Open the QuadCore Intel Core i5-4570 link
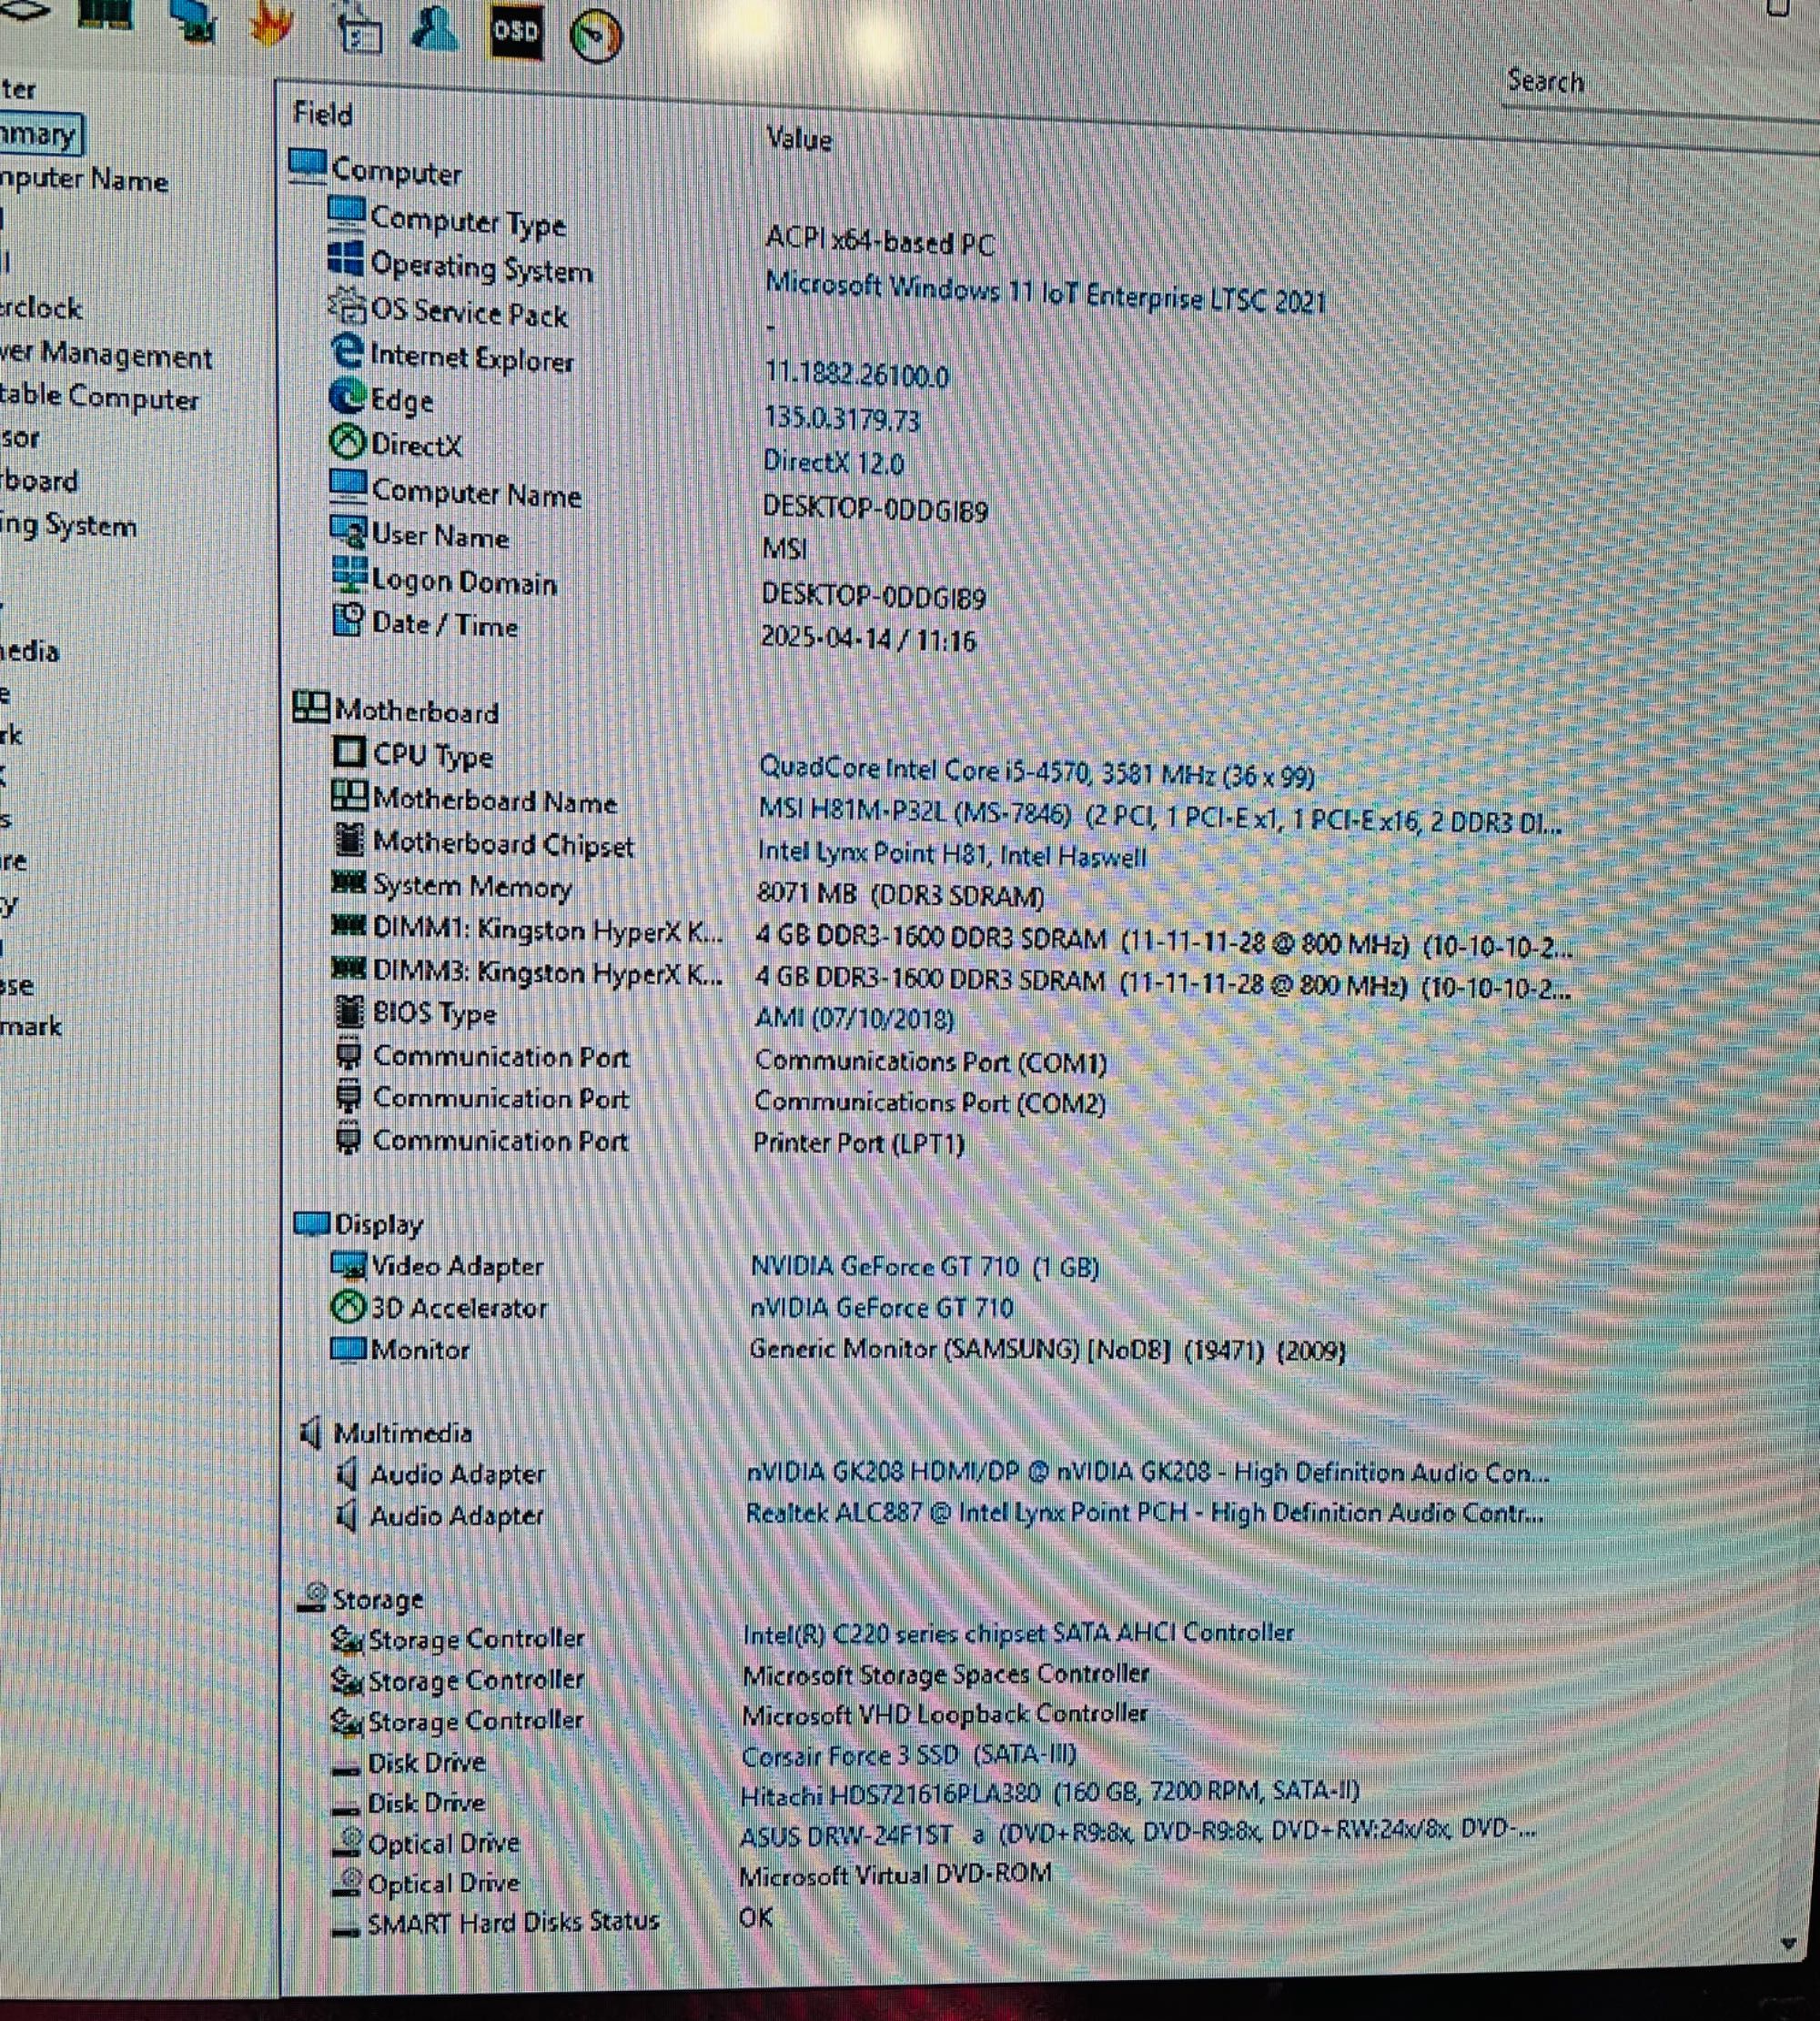This screenshot has height=2021, width=1820. [x=1037, y=771]
